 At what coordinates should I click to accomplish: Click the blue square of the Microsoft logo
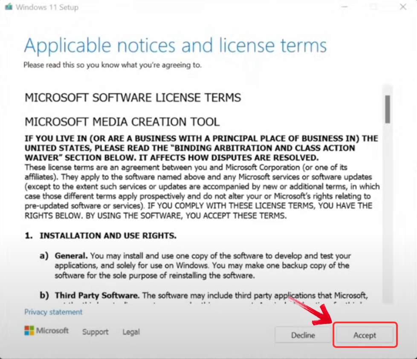tap(26, 333)
